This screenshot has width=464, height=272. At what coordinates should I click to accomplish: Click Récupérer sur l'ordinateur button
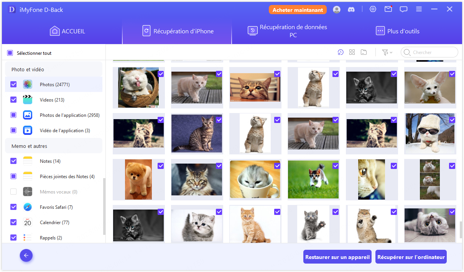411,257
